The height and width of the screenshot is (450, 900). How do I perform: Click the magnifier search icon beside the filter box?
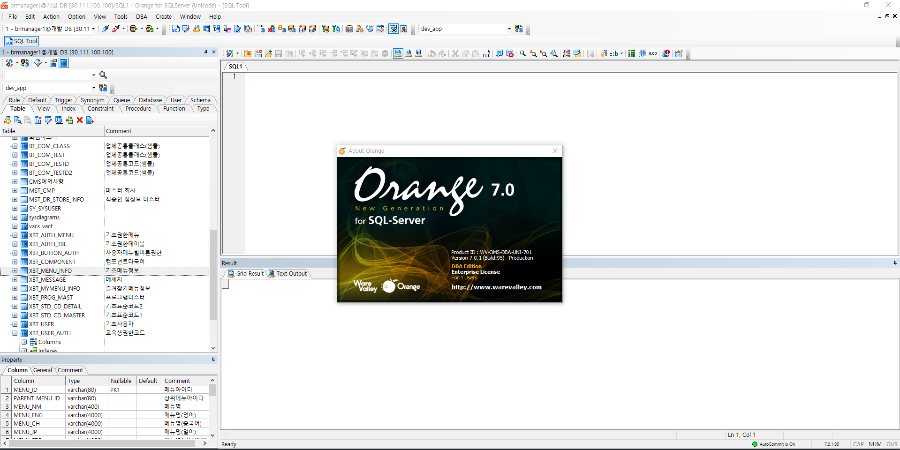tap(103, 75)
